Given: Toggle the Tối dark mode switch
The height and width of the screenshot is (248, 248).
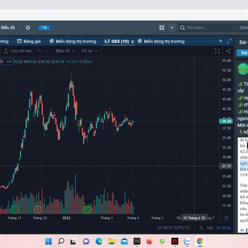Looking at the screenshot, I should point(46,28).
